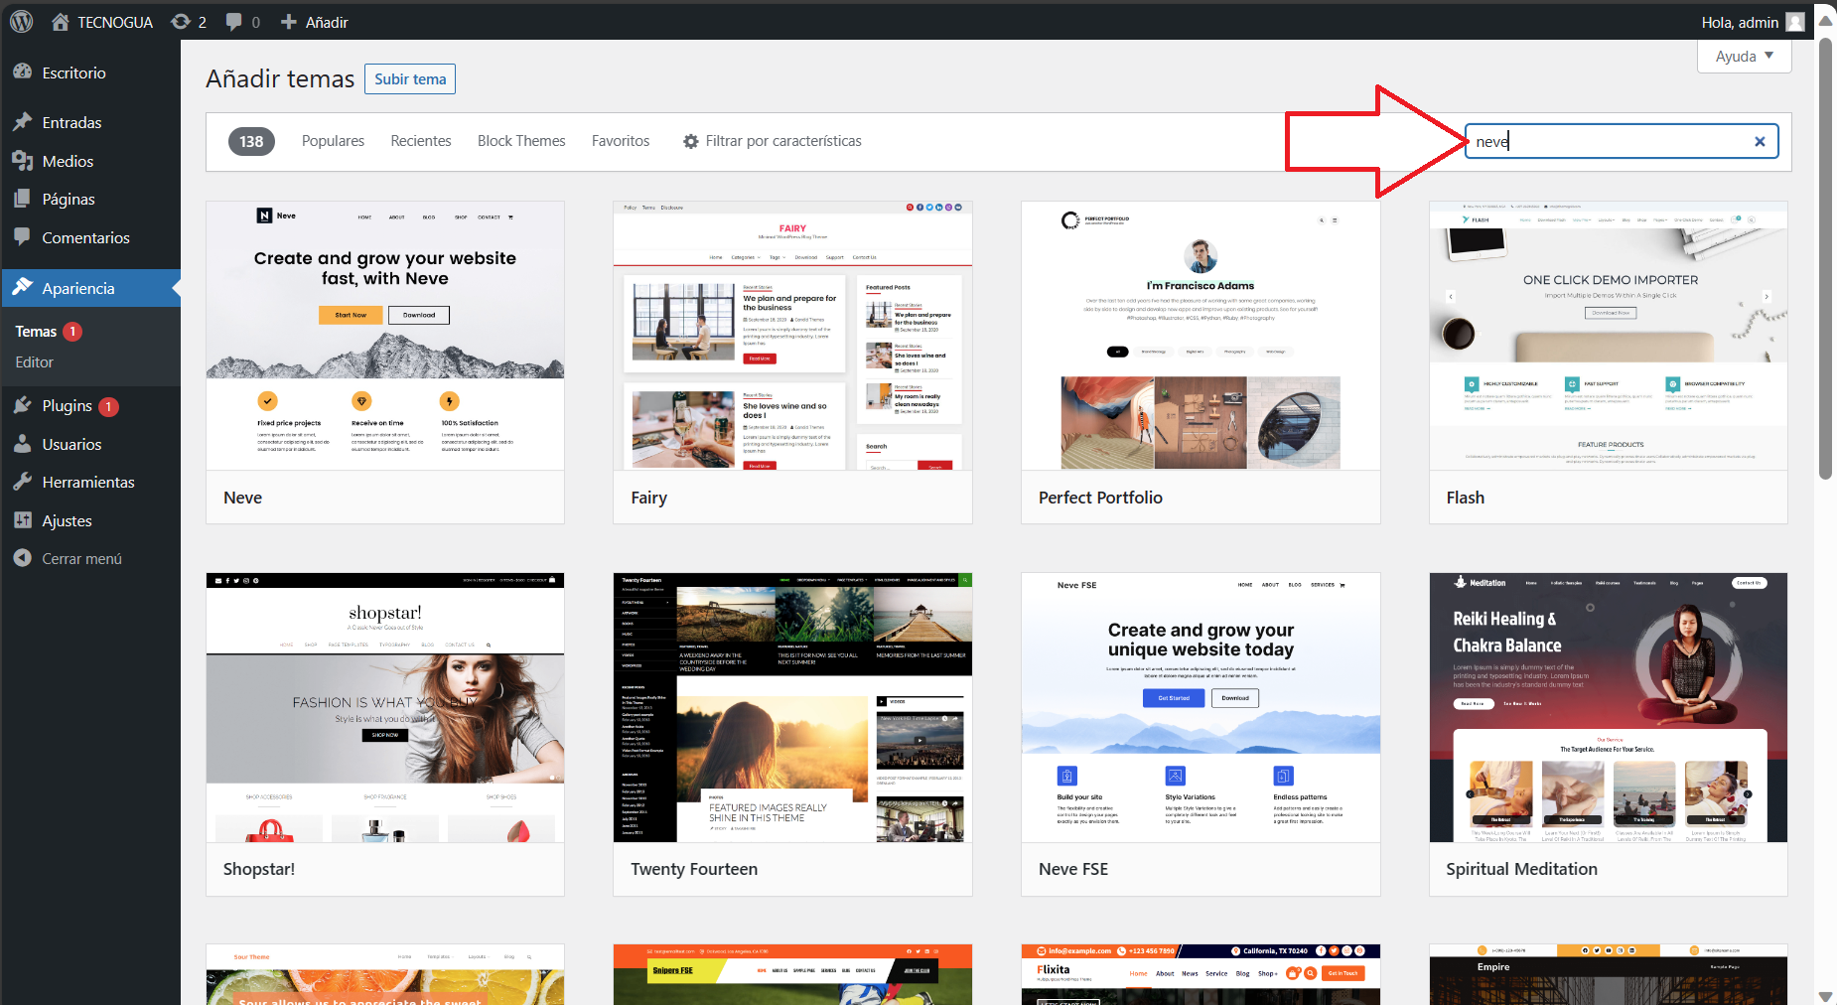Open the TECNOGUA site home icon
The height and width of the screenshot is (1005, 1837).
click(61, 22)
